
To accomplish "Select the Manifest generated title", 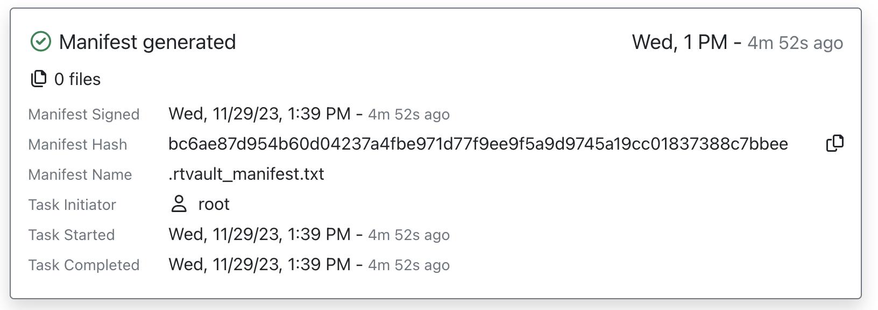I will (x=147, y=42).
